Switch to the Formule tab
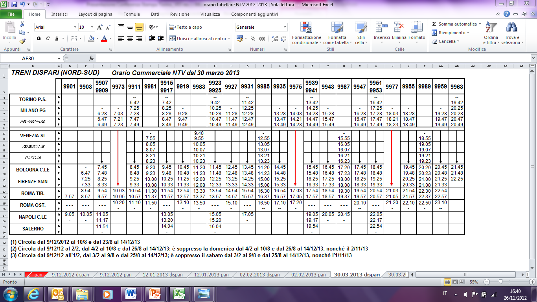The width and height of the screenshot is (537, 302). 132,14
